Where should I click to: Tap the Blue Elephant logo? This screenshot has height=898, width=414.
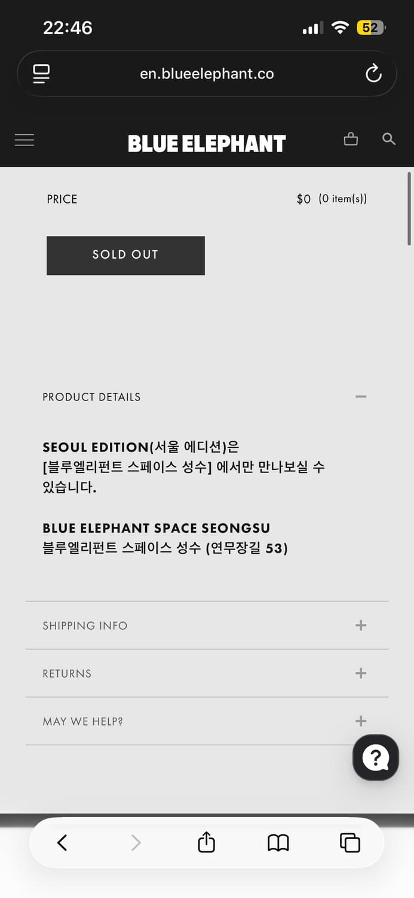tap(207, 144)
